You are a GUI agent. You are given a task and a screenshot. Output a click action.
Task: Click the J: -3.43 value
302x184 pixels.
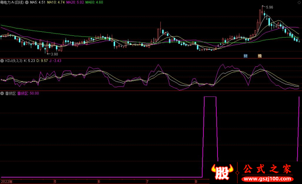point(55,61)
